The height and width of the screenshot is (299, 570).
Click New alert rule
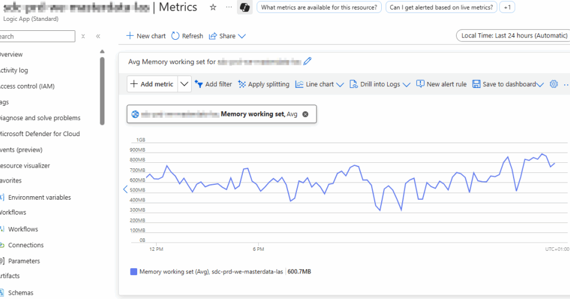441,84
